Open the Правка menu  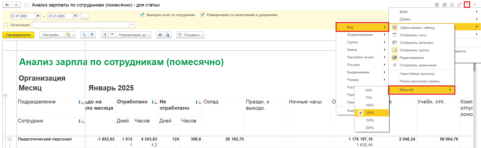pyautogui.click(x=435, y=19)
